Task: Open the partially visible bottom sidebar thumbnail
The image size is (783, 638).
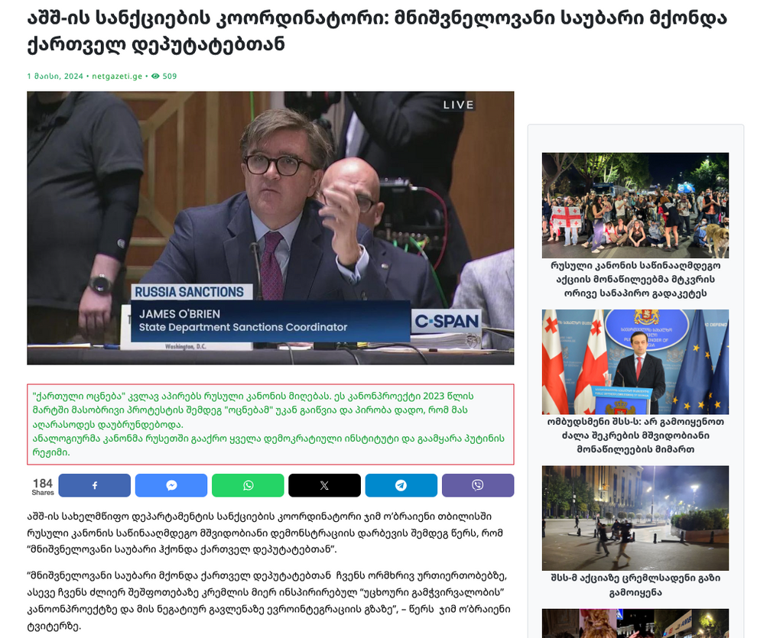Action: click(x=635, y=623)
